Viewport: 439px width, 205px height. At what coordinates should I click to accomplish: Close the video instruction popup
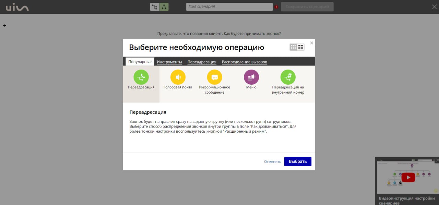[437, 160]
